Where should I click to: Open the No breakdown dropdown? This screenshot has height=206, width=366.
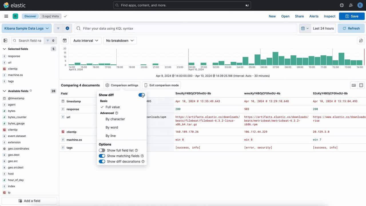[120, 41]
